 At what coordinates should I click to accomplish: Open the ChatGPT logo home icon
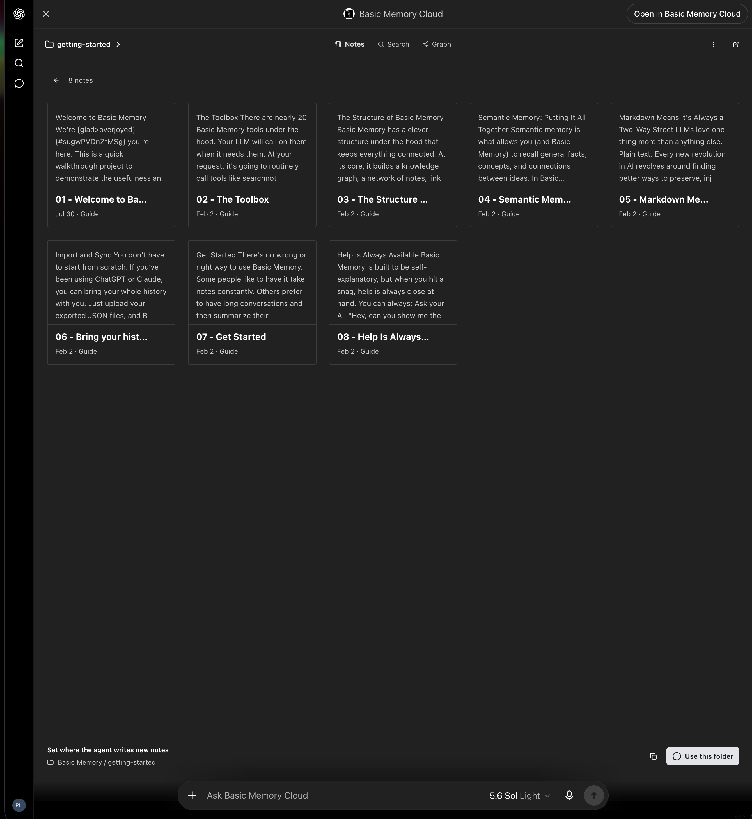click(19, 14)
